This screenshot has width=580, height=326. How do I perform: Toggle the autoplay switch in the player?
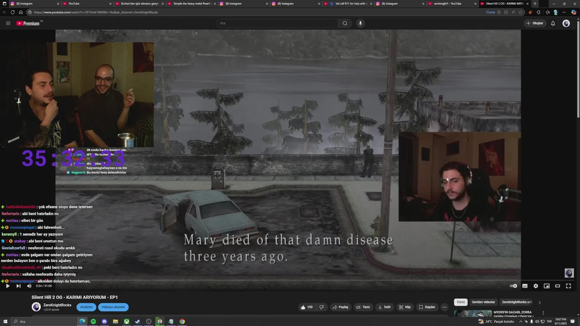[x=513, y=286]
